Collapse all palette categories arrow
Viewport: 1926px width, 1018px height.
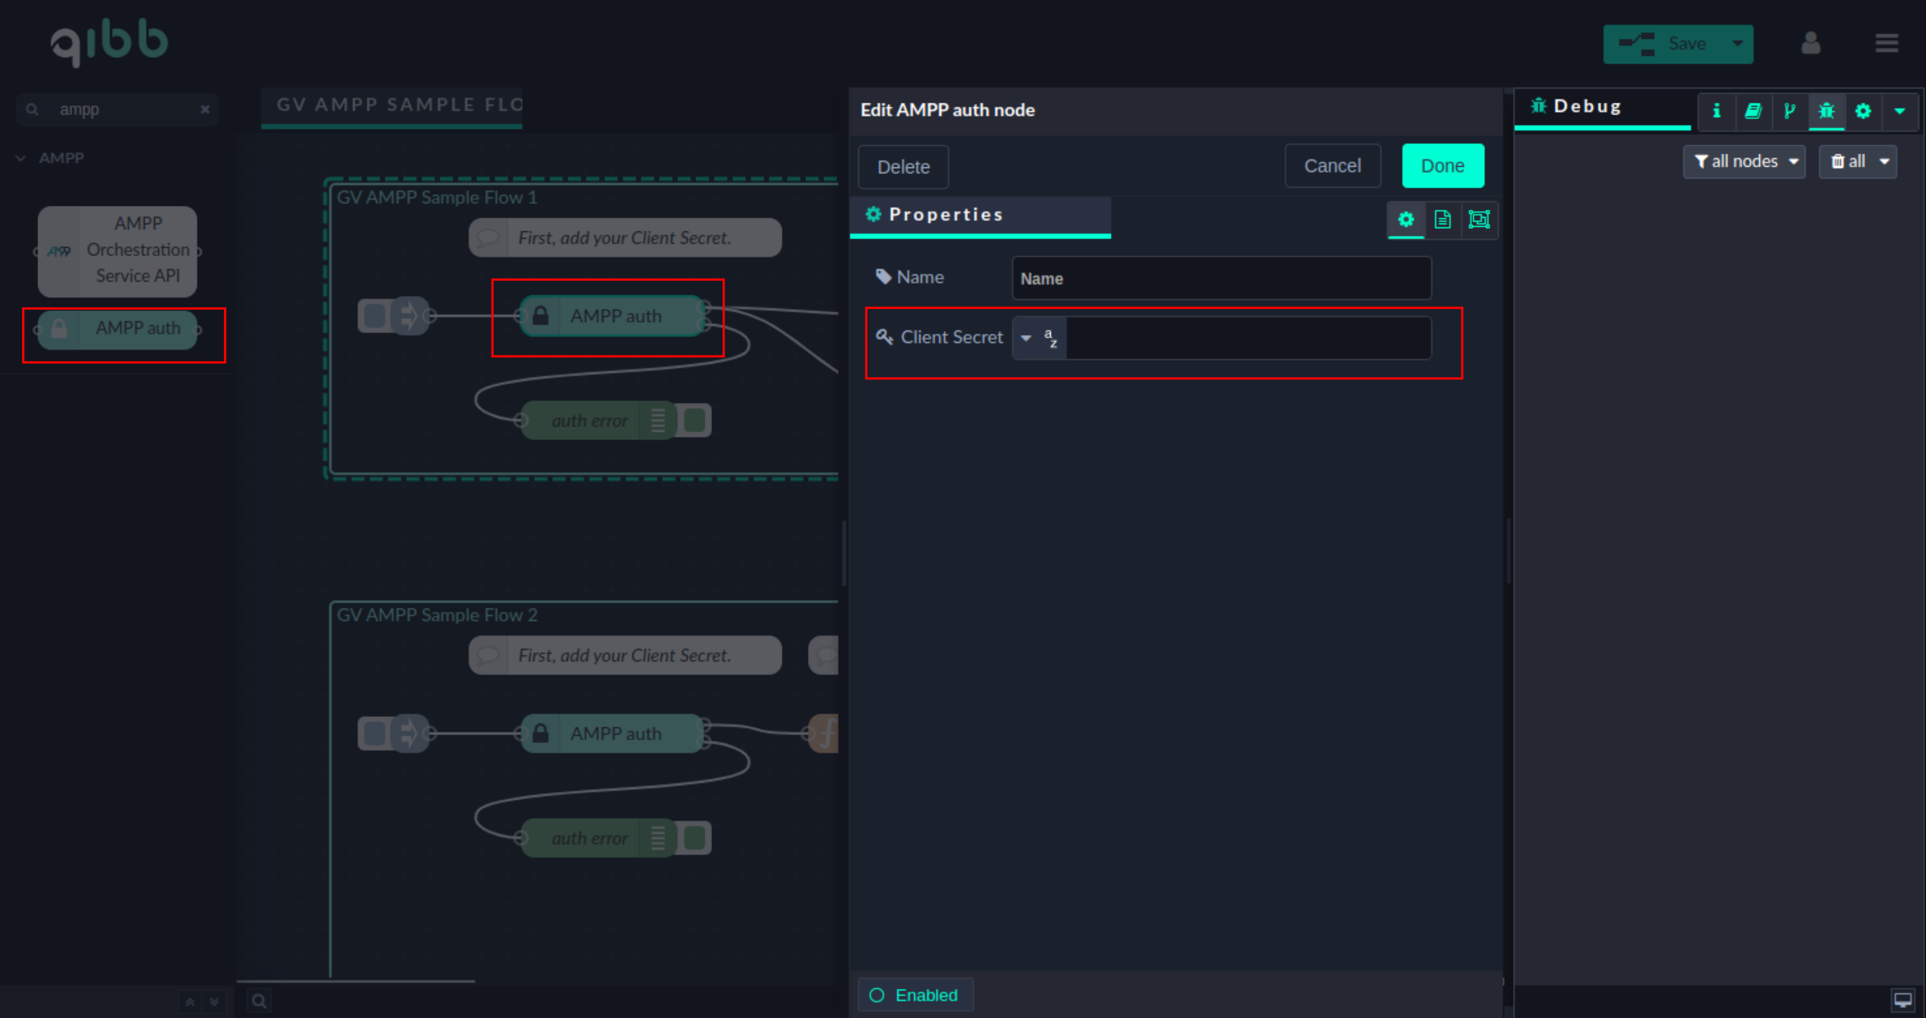(190, 1002)
